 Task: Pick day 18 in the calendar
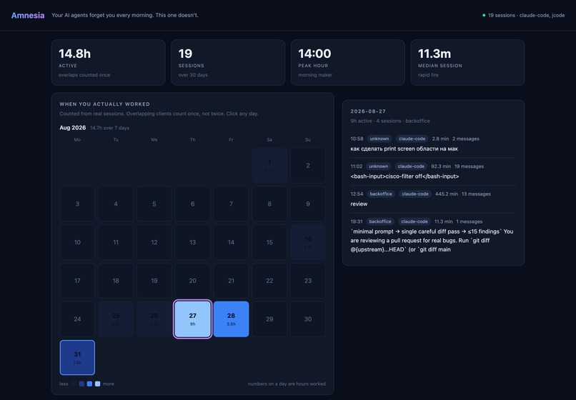click(x=116, y=281)
